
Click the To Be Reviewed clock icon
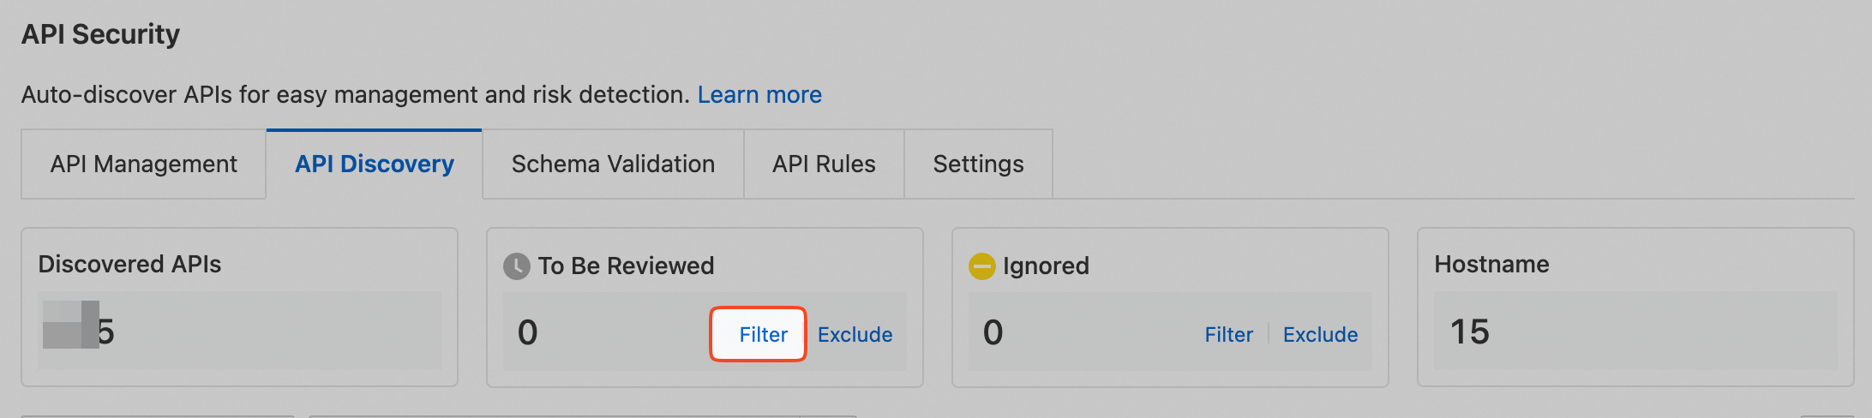pos(516,266)
